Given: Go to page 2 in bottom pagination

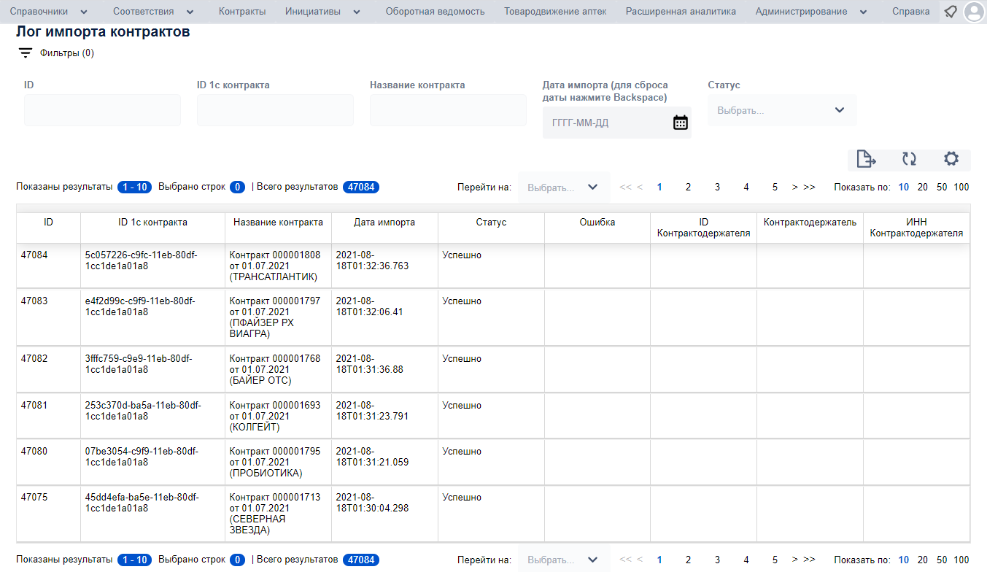Looking at the screenshot, I should pos(688,560).
